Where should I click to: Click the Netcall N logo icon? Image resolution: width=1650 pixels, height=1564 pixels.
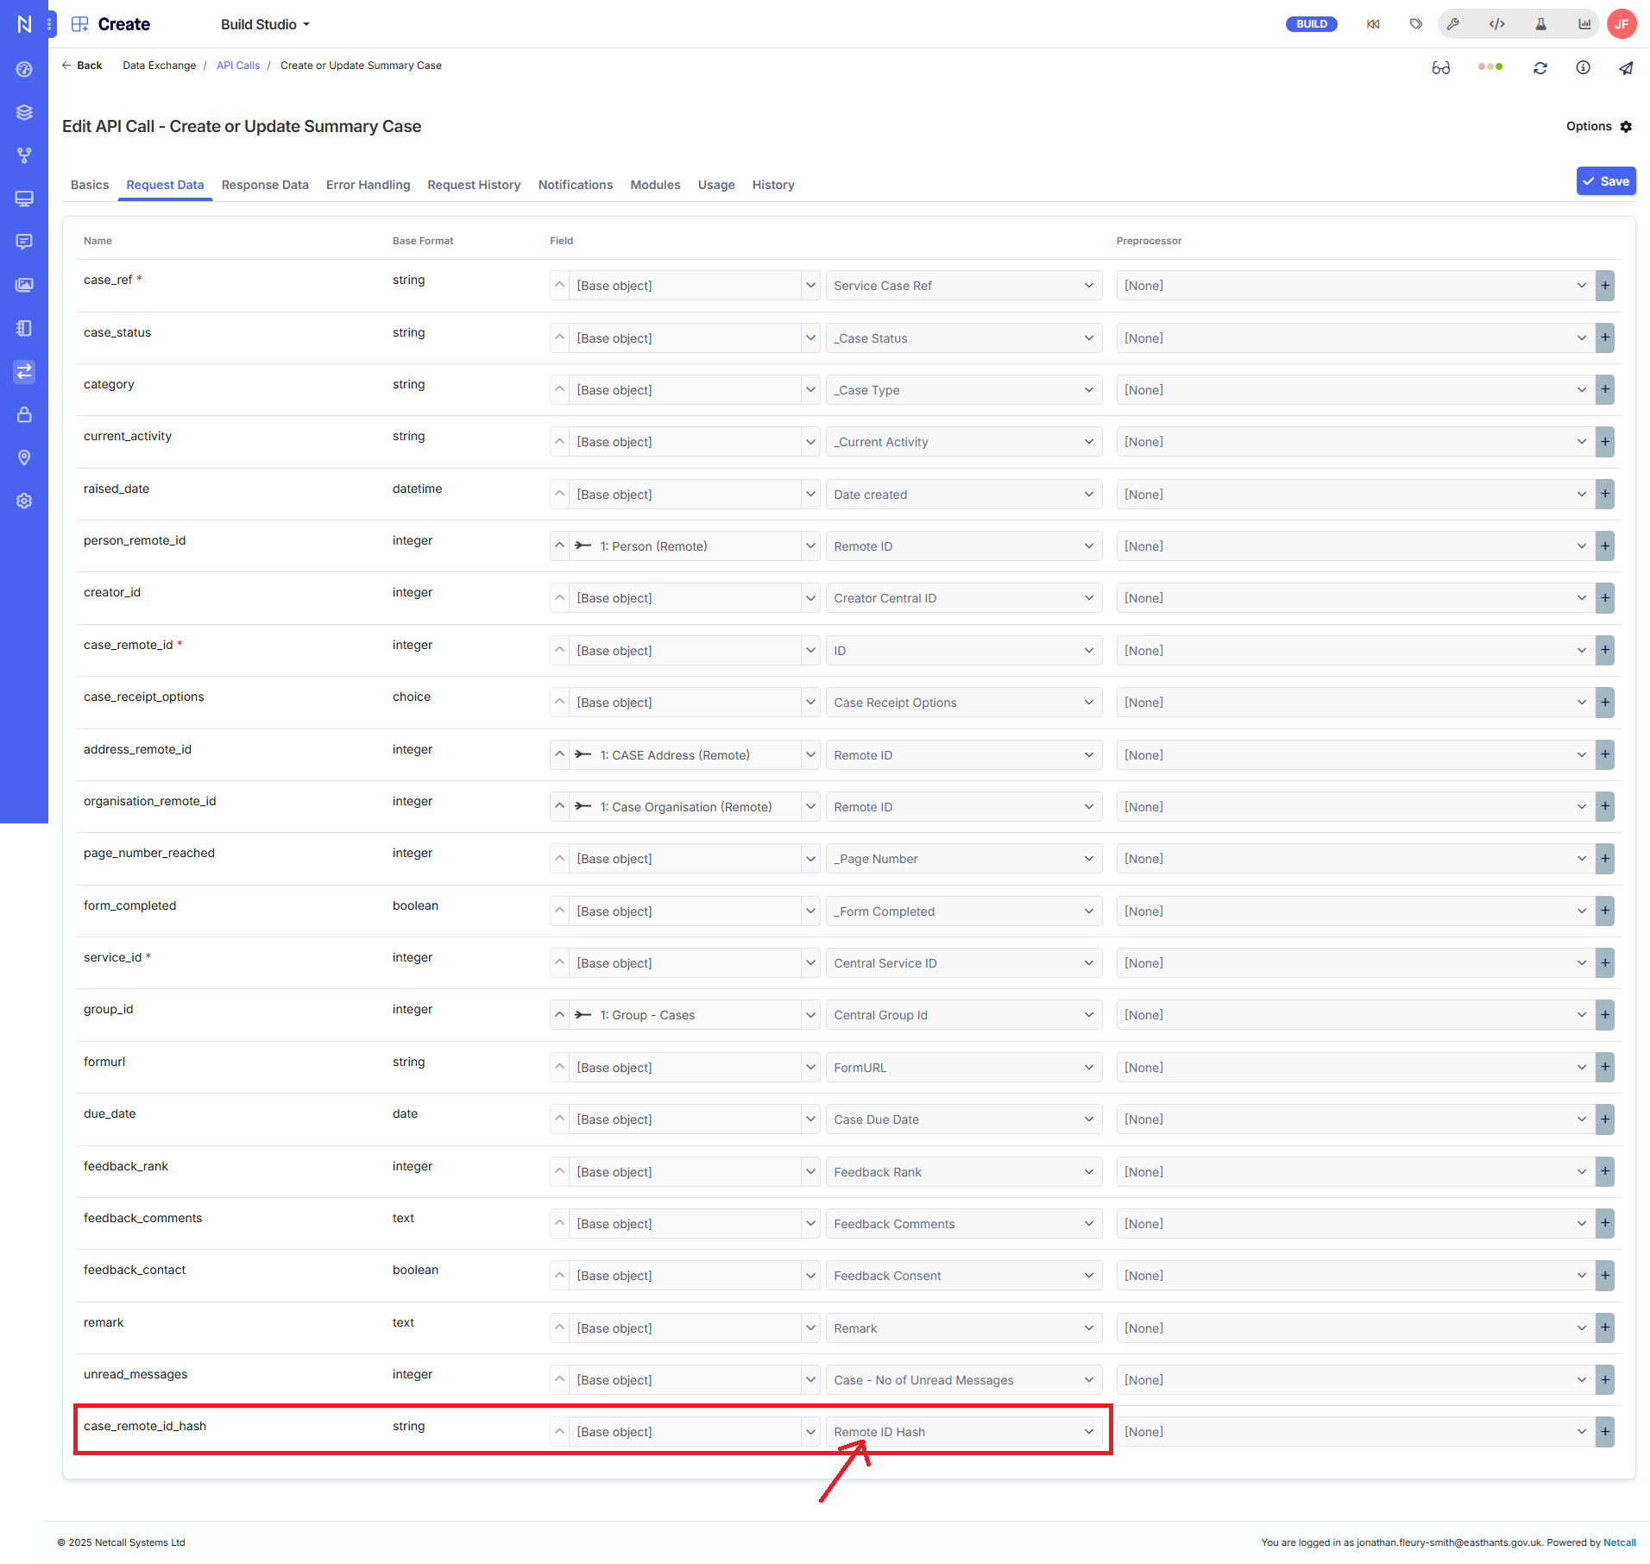click(x=24, y=24)
